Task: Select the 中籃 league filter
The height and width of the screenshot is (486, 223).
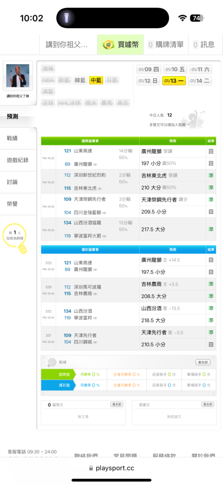Action: [96, 80]
